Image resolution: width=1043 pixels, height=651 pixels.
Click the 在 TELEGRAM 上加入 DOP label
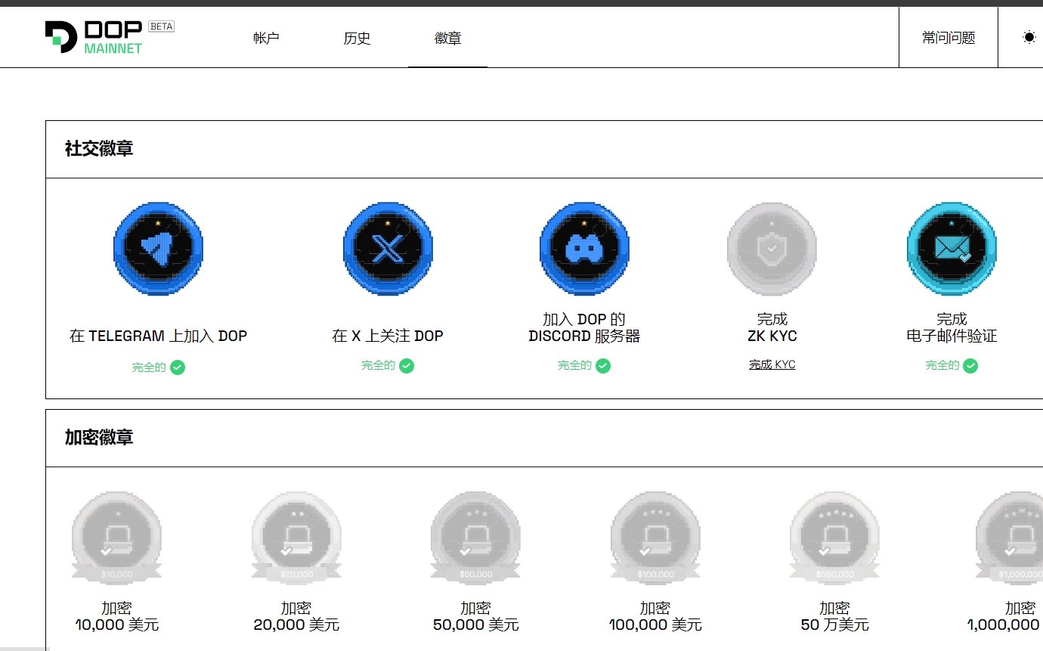[158, 336]
